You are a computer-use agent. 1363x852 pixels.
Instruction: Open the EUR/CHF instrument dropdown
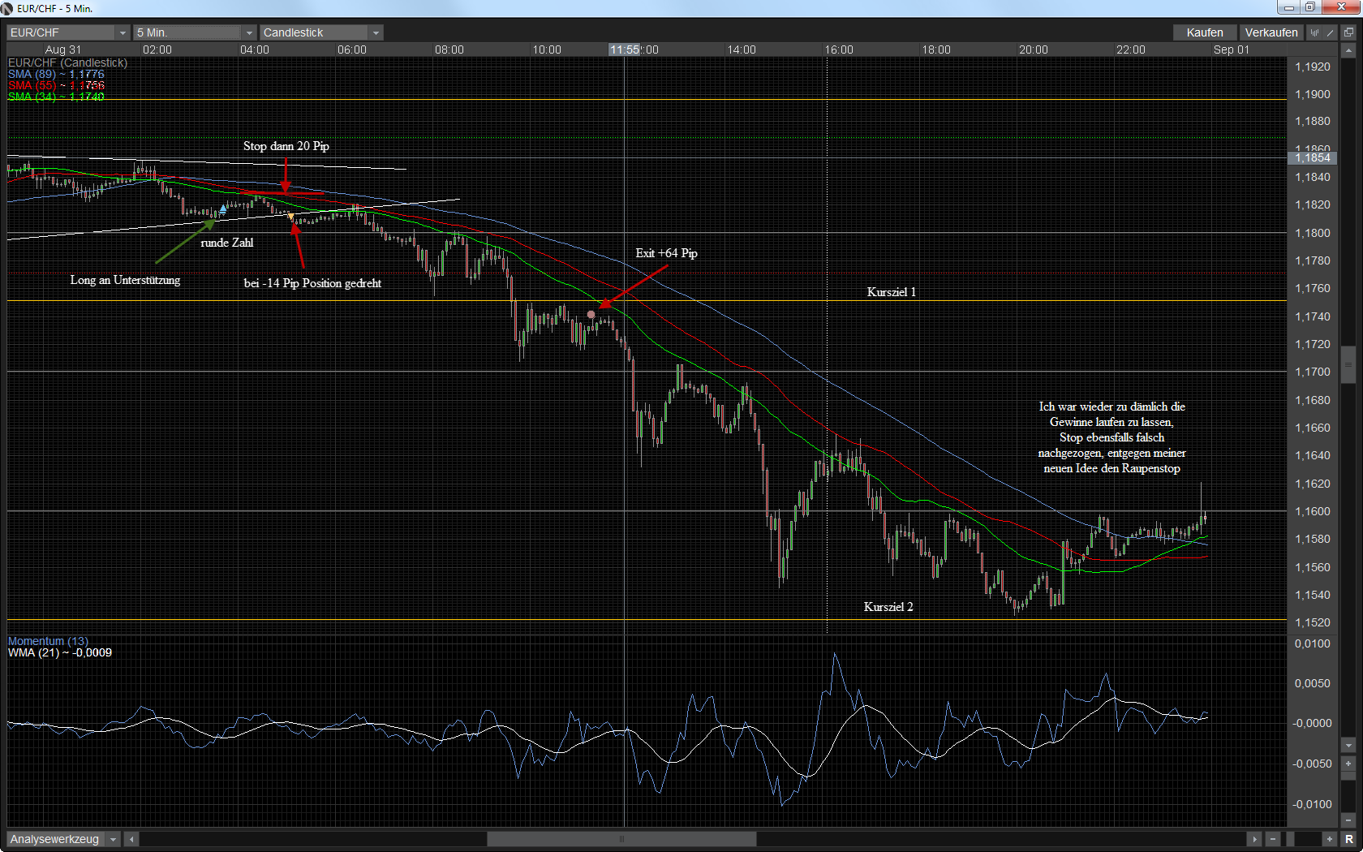68,32
